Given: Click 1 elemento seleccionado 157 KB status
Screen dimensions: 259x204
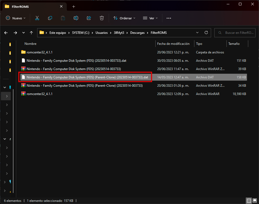Looking at the screenshot, I should coord(50,201).
